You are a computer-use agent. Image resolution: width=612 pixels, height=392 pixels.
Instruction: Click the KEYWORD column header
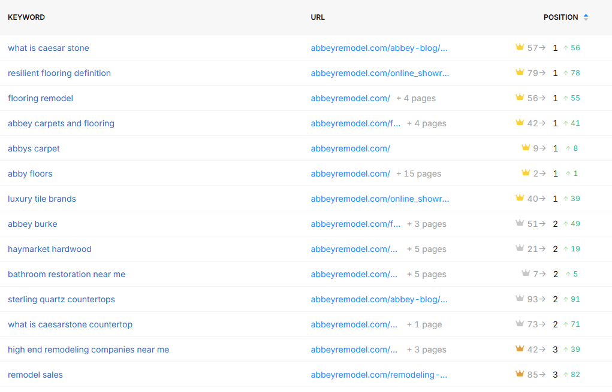(x=26, y=17)
